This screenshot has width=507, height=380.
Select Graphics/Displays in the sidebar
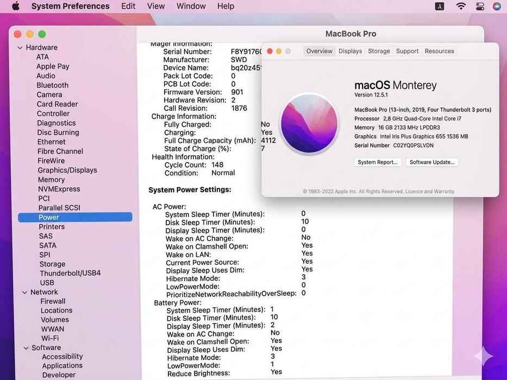[x=67, y=170]
